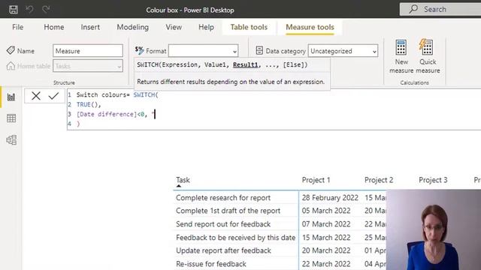Viewport: 481px width, 270px height.
Task: Click the '22 March 2022' cell
Action: click(325, 264)
